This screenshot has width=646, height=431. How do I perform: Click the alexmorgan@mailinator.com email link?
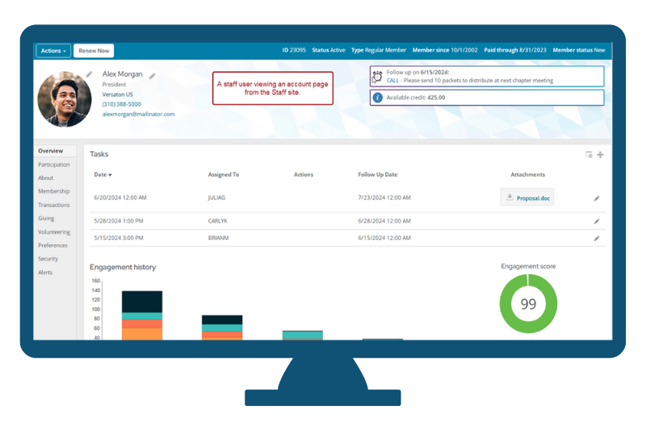click(138, 114)
